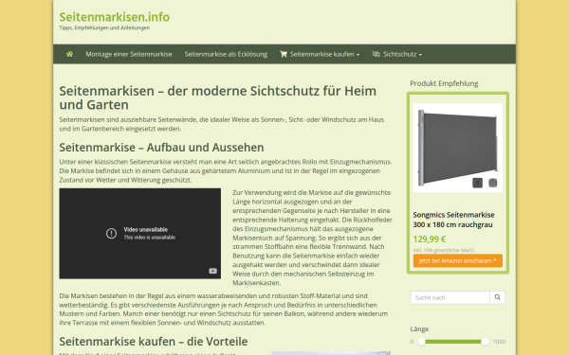Click the video unavailable warning icon
The width and height of the screenshot is (569, 355).
[111, 233]
